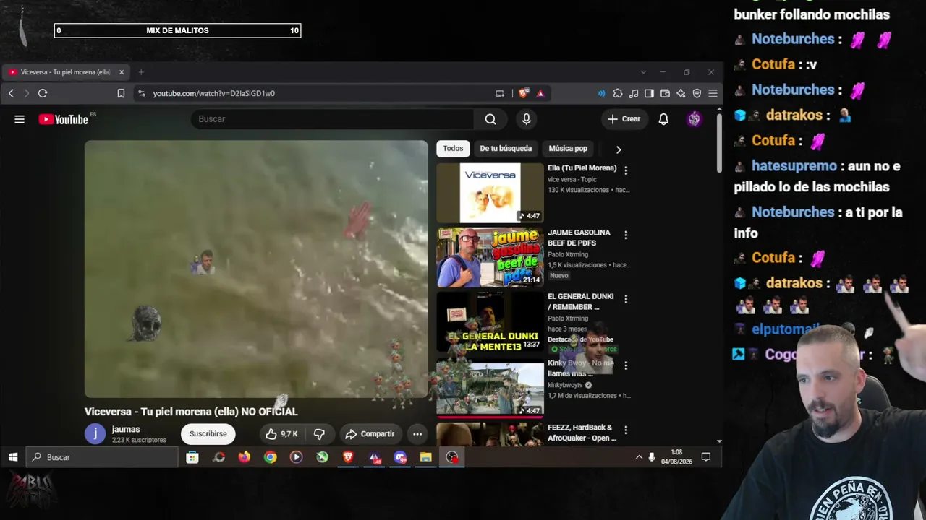Open options for Ella (Tu Piel Morena)
Image resolution: width=926 pixels, height=520 pixels.
coord(626,170)
